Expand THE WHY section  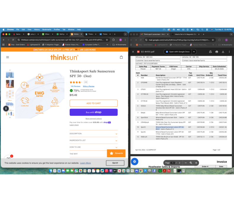[x=88, y=154]
